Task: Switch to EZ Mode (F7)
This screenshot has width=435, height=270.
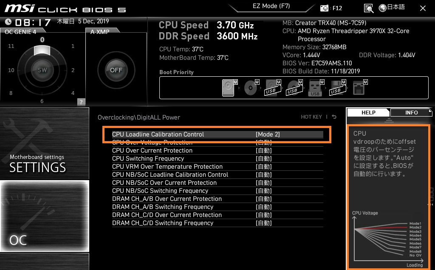Action: [271, 6]
